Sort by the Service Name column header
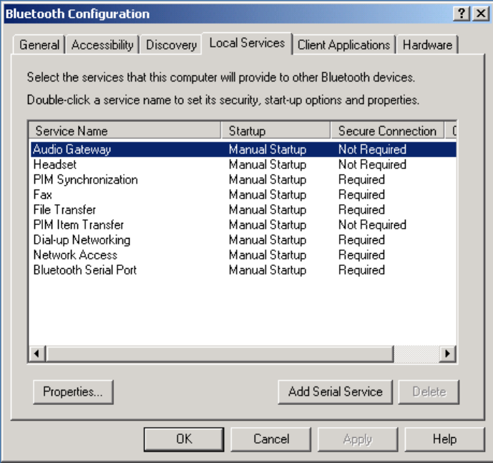493x463 pixels. click(125, 130)
